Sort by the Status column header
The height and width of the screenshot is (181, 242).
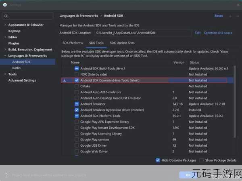point(194,63)
